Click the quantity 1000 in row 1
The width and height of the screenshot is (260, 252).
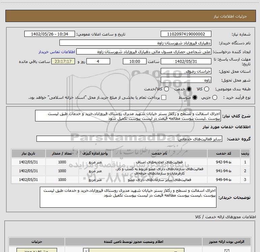62,162
